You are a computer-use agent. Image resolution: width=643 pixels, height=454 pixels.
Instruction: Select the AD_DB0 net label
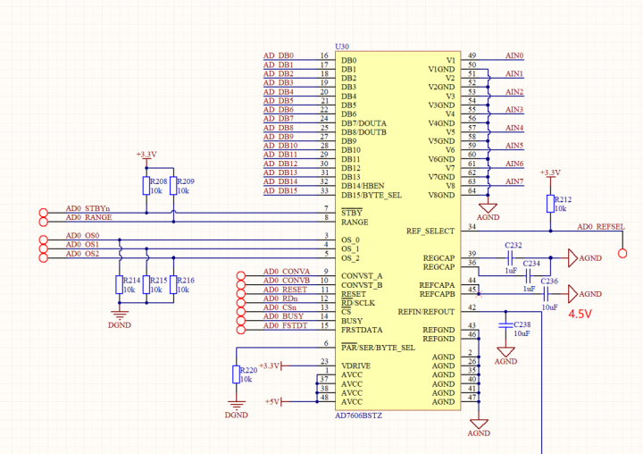tap(278, 56)
